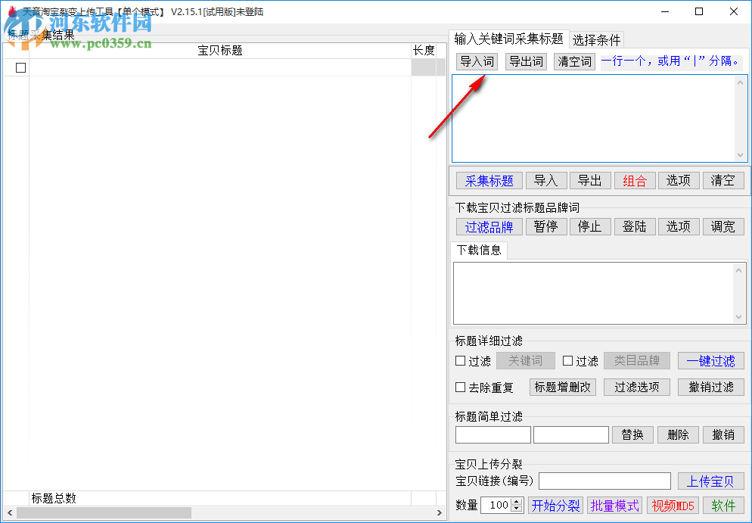This screenshot has height=523, width=752.
Task: Switch to 批量模式 button
Action: (615, 506)
